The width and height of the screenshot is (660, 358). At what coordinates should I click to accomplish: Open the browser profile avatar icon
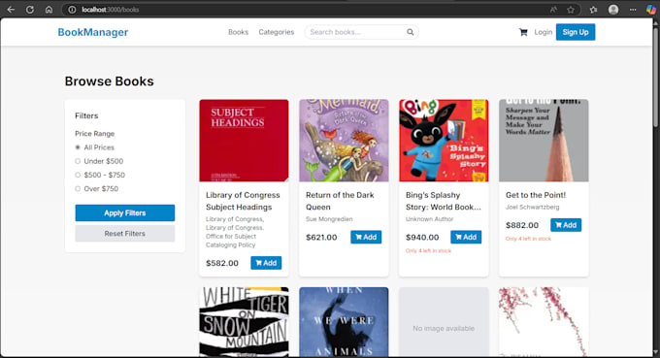pos(613,10)
